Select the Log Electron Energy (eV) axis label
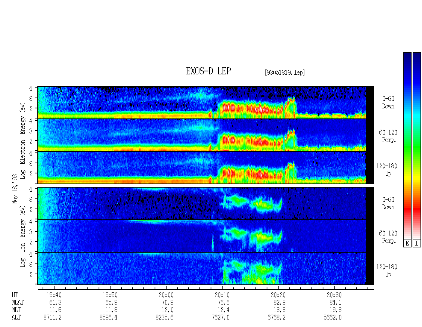422x327 pixels. (x=23, y=141)
